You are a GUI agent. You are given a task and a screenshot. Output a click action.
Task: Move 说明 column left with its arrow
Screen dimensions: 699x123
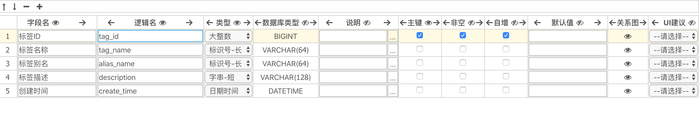[x=329, y=23]
